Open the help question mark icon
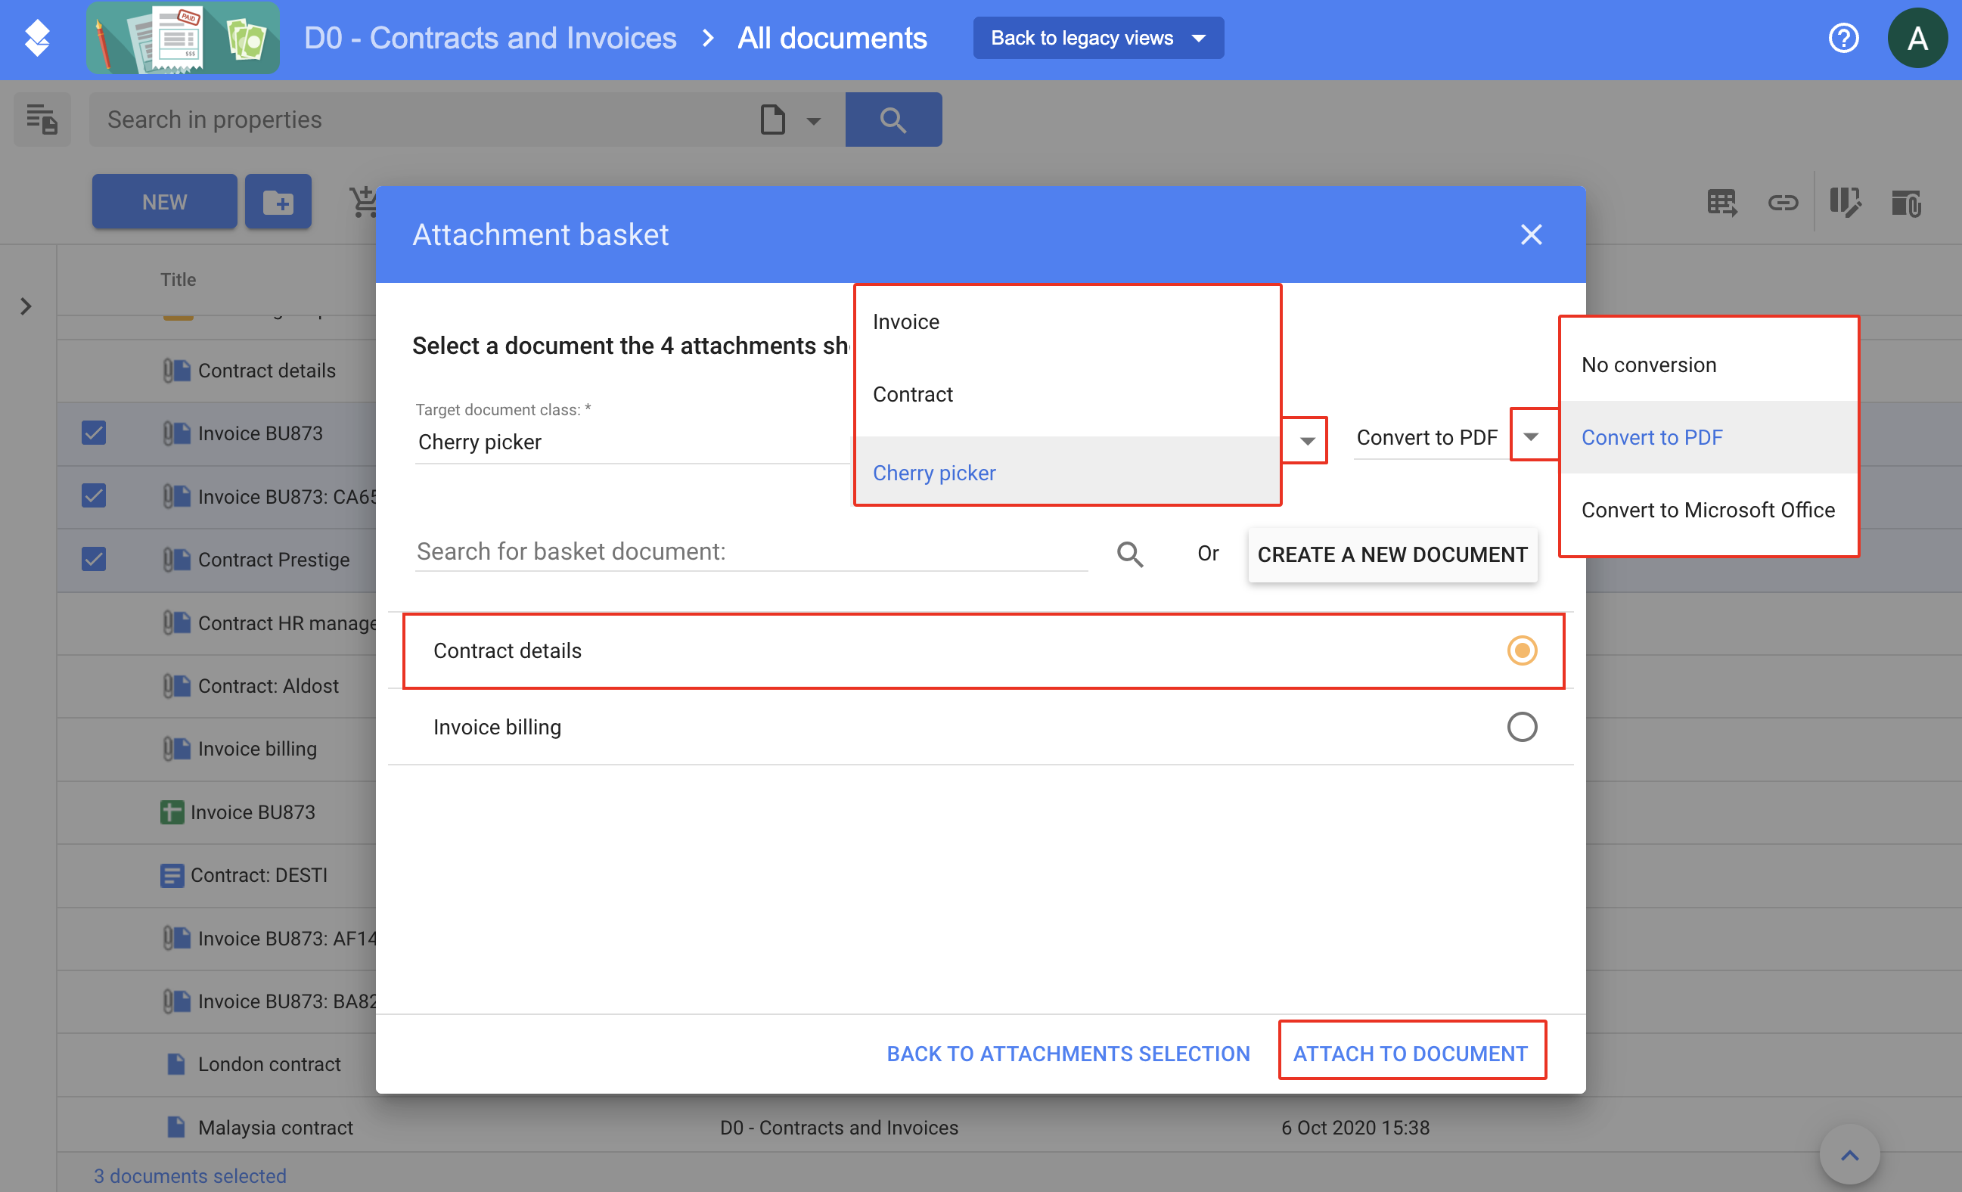 pyautogui.click(x=1842, y=37)
